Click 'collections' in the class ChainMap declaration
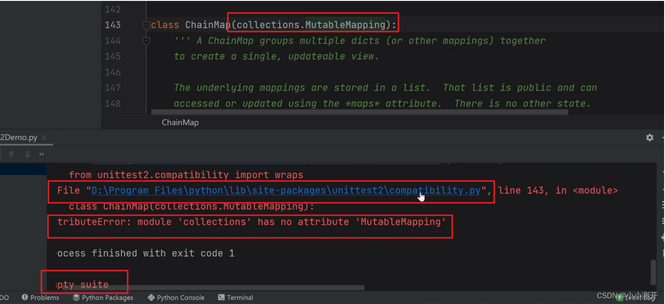This screenshot has height=304, width=665. 268,25
